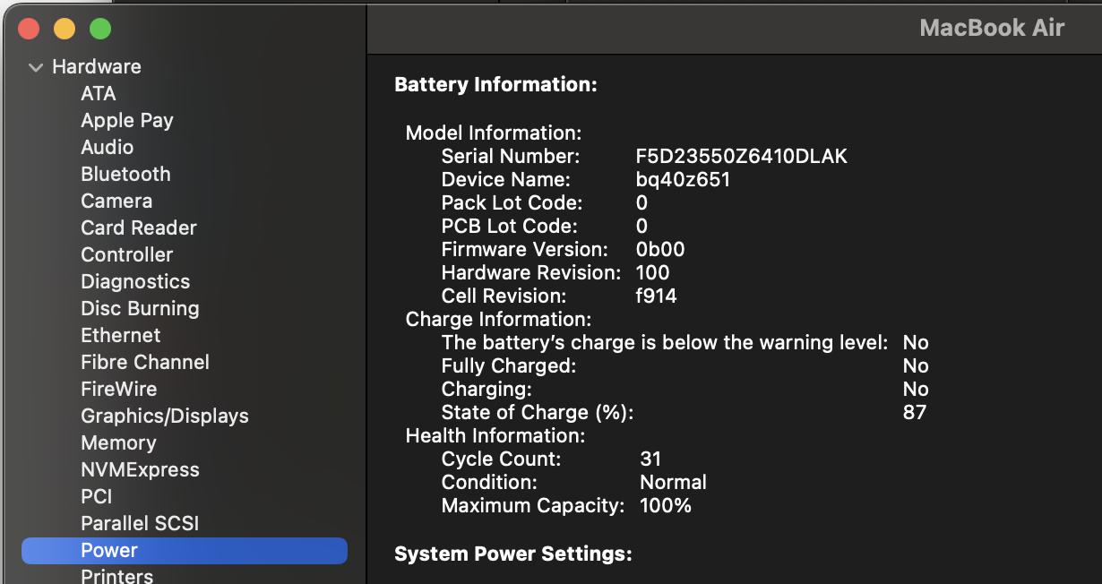This screenshot has width=1102, height=584.
Task: Open the ATA sidebar item
Action: (x=99, y=93)
